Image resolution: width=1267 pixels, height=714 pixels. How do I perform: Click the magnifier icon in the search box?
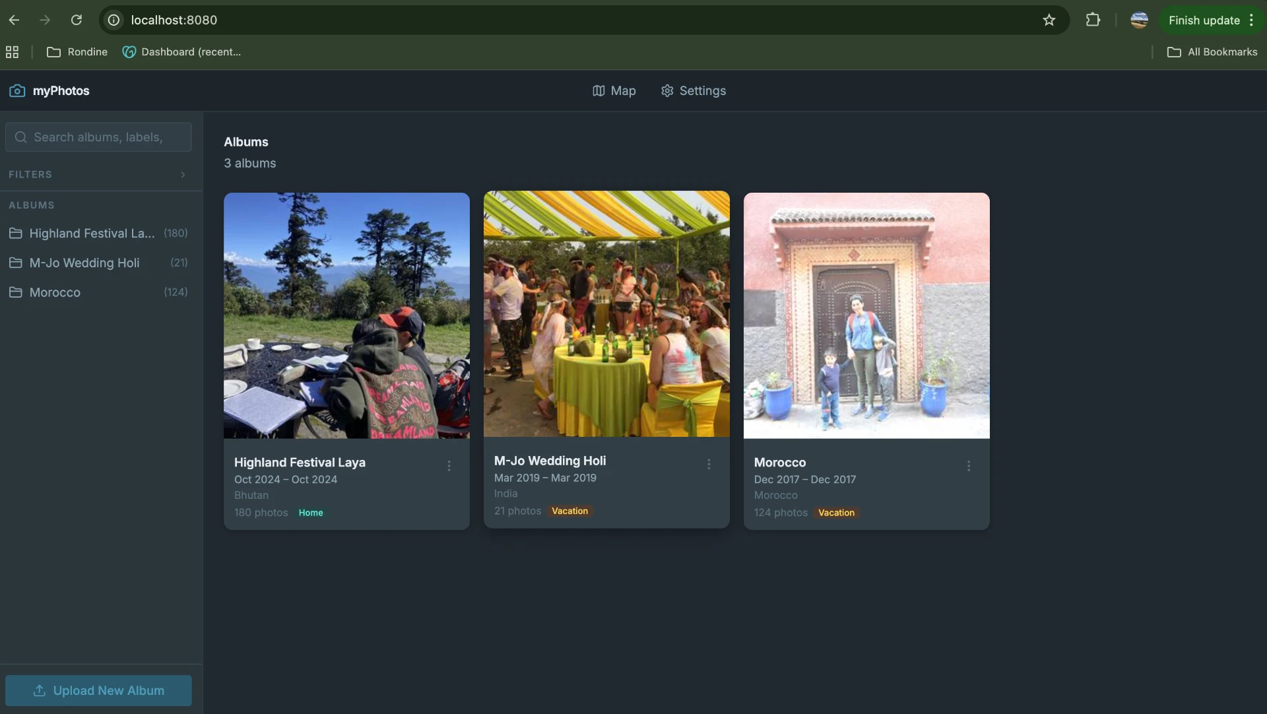point(21,137)
